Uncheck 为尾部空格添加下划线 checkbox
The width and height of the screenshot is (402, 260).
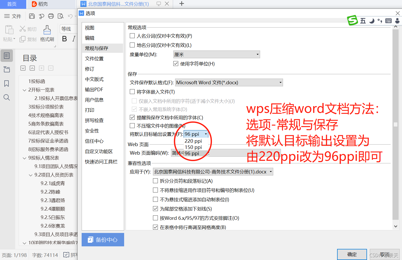(x=156, y=209)
